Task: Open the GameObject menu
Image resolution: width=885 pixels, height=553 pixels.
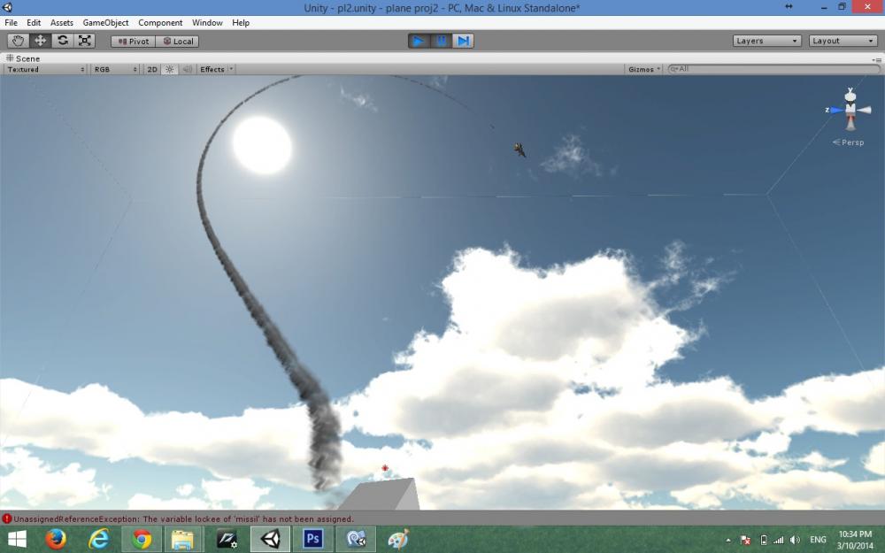Action: (105, 23)
